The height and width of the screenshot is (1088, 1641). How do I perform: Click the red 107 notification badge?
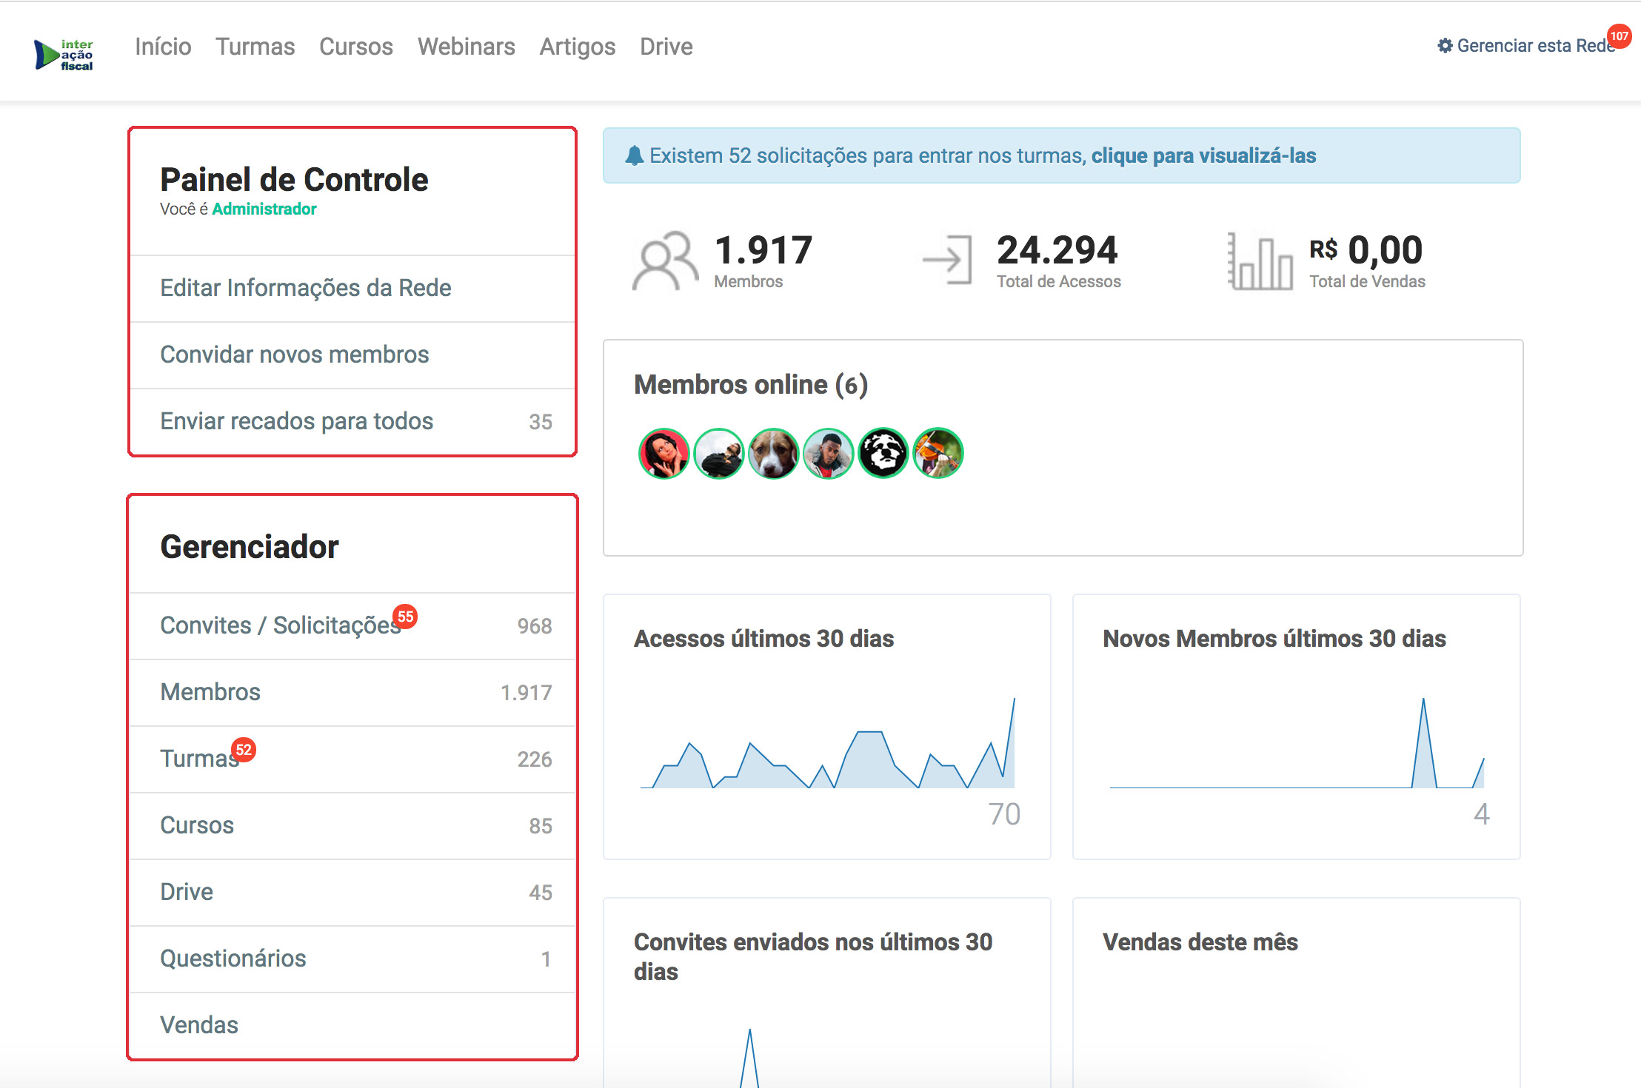tap(1619, 36)
